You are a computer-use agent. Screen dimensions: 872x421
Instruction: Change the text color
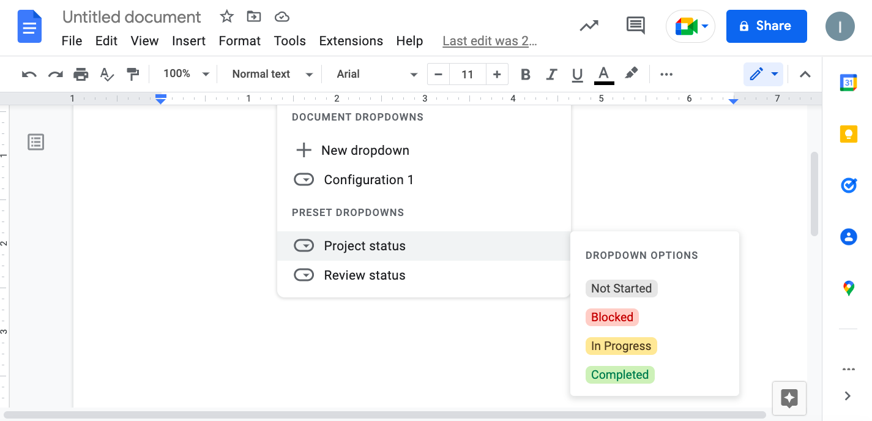pyautogui.click(x=603, y=74)
